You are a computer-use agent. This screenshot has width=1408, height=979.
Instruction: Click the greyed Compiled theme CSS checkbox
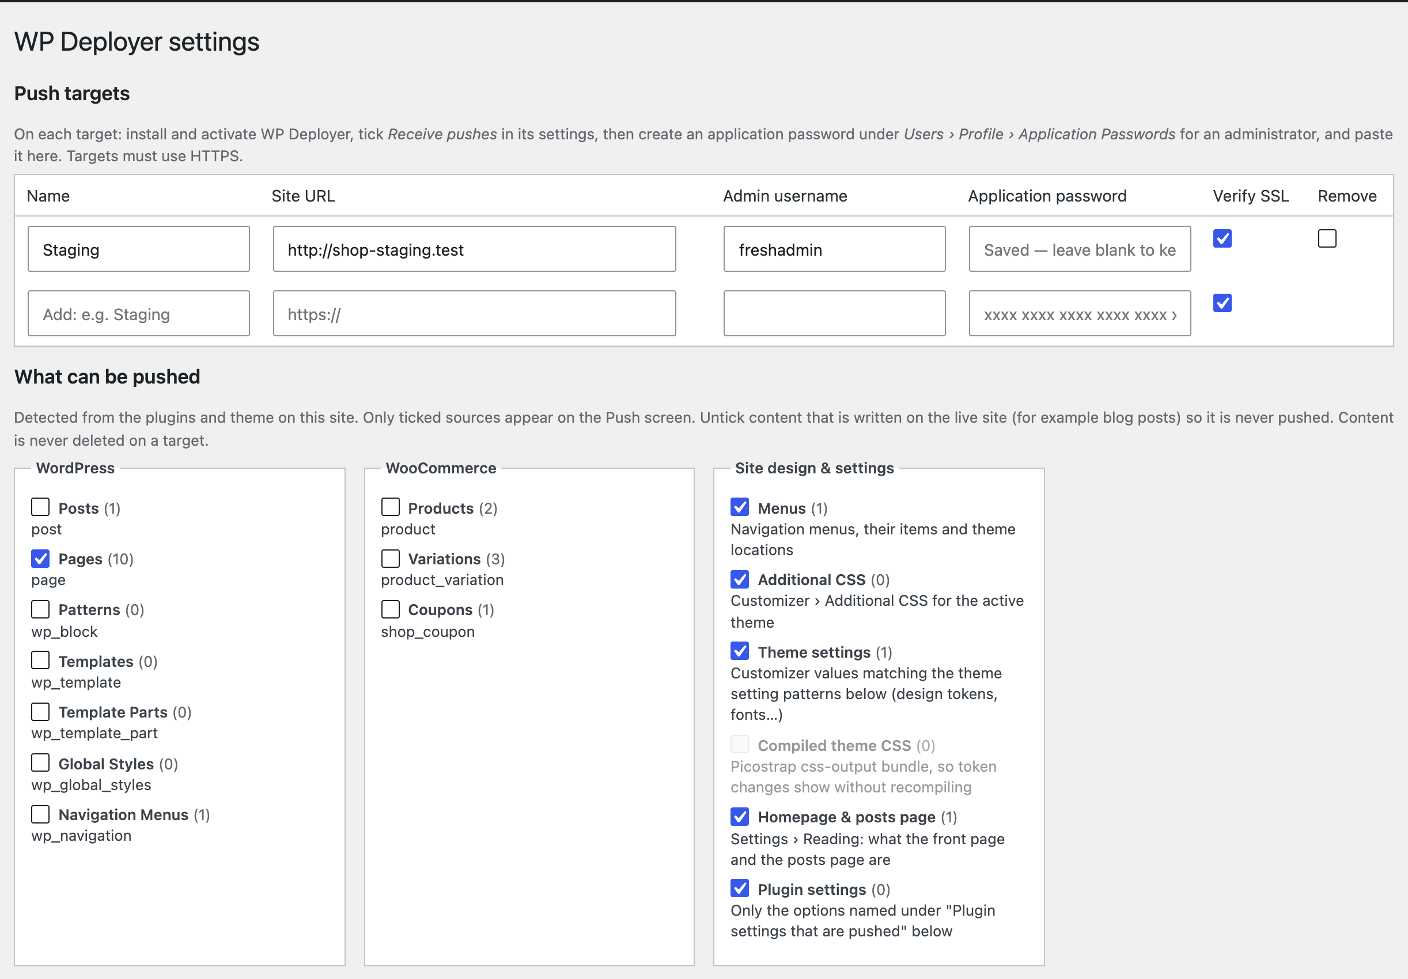coord(740,744)
